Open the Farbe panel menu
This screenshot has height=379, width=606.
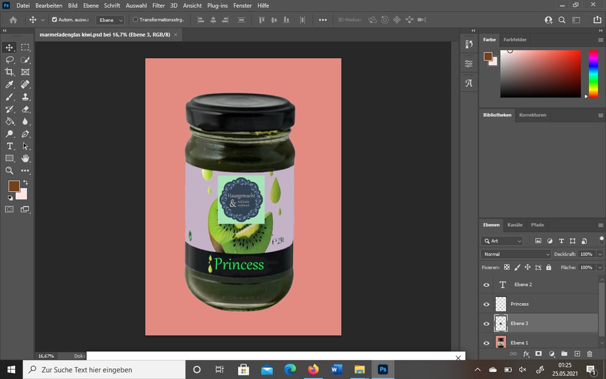coord(600,40)
